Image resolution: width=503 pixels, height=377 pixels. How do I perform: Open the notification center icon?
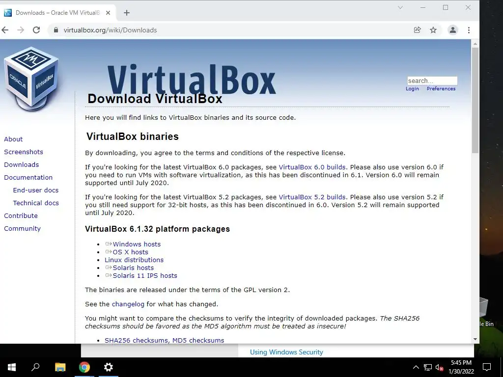click(487, 367)
